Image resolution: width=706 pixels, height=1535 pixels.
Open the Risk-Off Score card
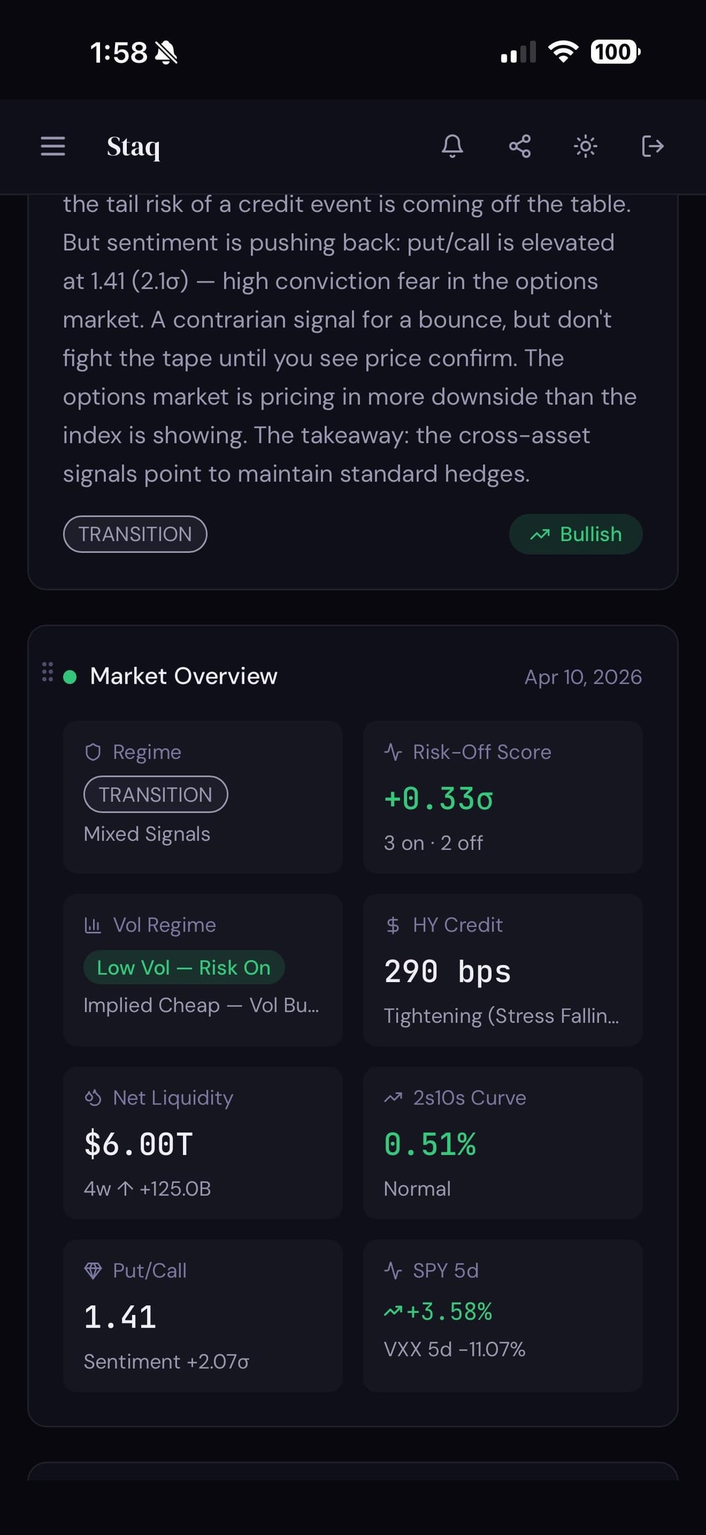(502, 797)
